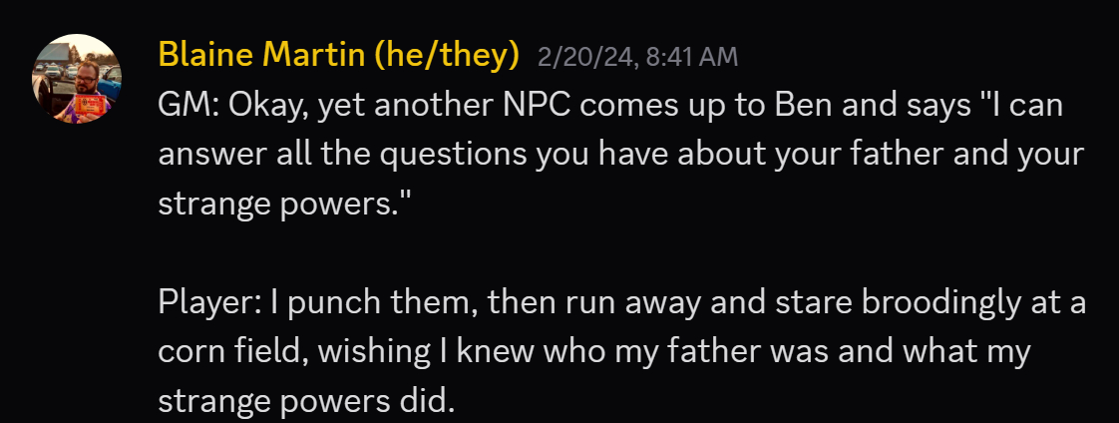Click Blaine Martin's profile avatar

tap(77, 79)
